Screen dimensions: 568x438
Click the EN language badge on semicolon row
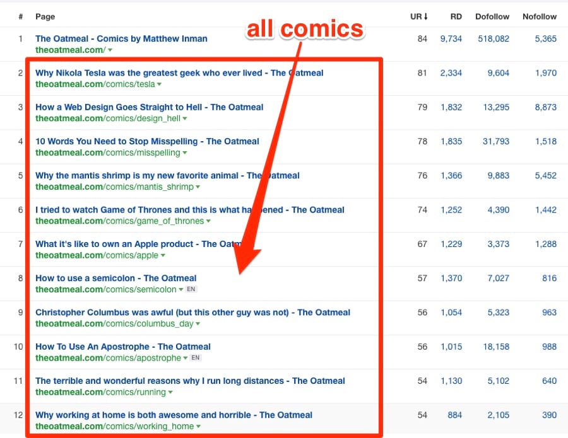pos(191,289)
